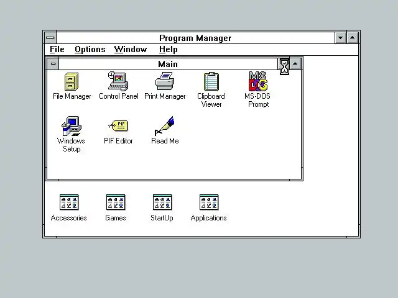Open the File menu
Screen dimensions: 398x298
point(57,50)
